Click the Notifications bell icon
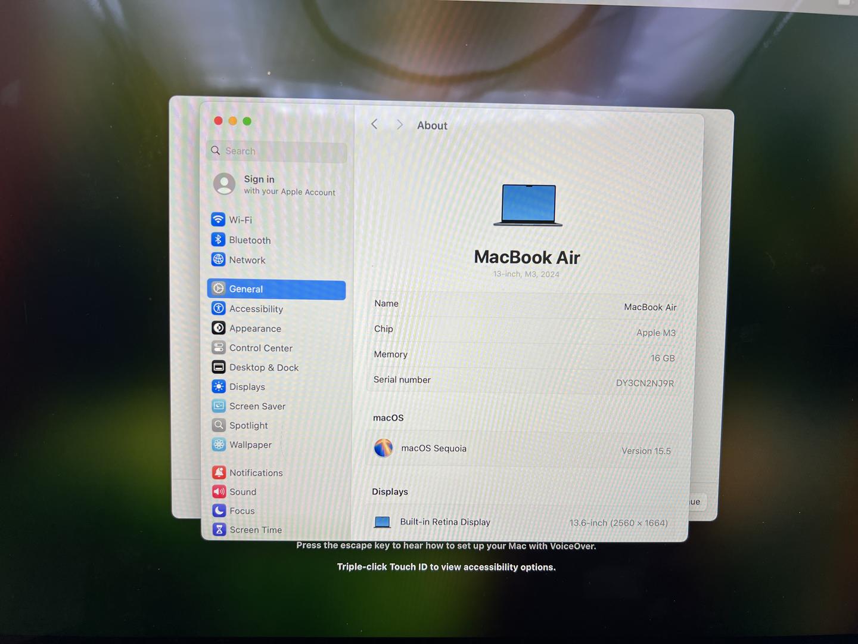Screen dimensions: 858x644 tap(219, 472)
